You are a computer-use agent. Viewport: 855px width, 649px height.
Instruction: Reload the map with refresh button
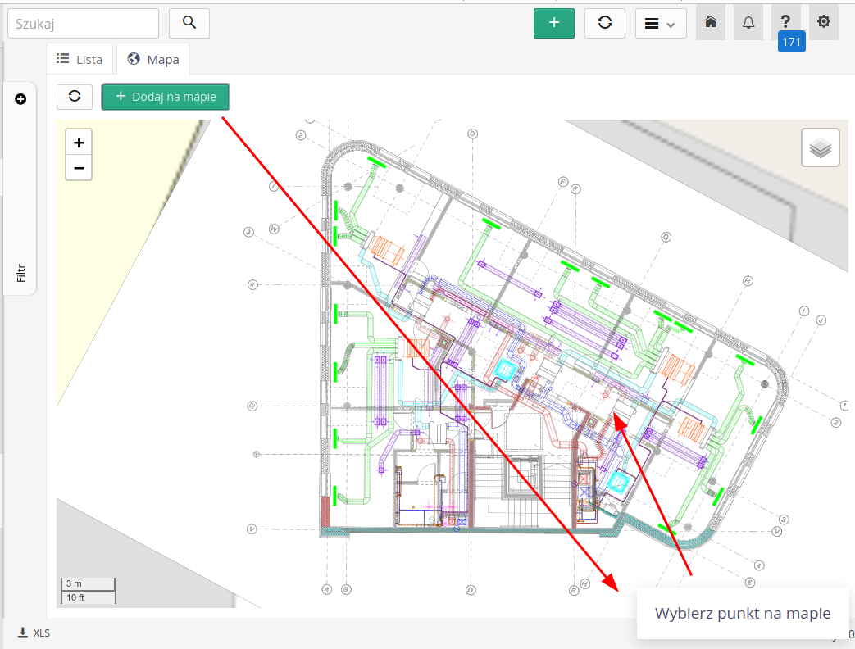75,97
